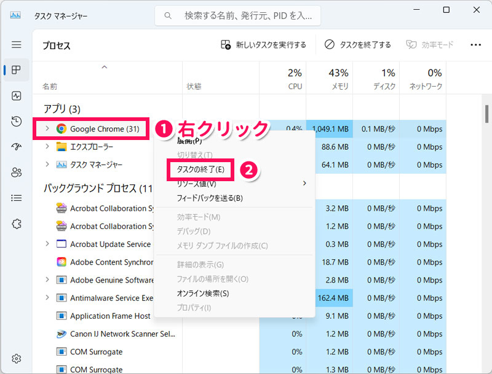Open the hamburger navigation menu

pyautogui.click(x=17, y=44)
